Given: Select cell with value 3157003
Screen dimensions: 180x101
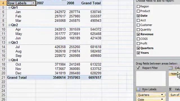Looking at the screenshot, I should click(x=74, y=77).
